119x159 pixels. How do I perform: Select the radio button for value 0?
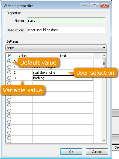tap(9, 61)
